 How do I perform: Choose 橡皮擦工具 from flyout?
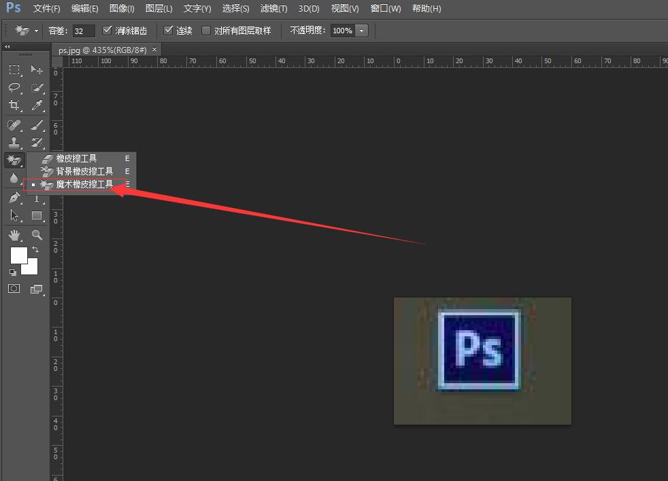click(82, 158)
